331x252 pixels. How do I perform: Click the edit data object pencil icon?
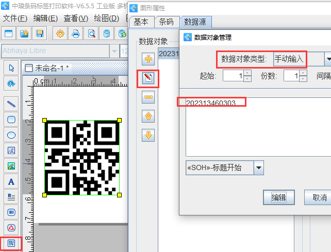[x=148, y=78]
